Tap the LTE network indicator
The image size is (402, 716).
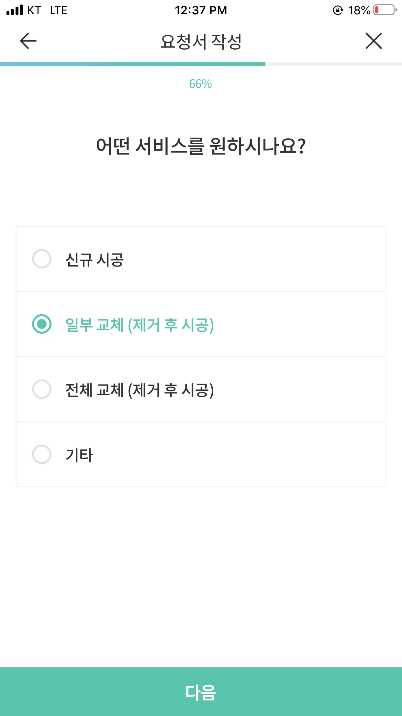pyautogui.click(x=59, y=10)
